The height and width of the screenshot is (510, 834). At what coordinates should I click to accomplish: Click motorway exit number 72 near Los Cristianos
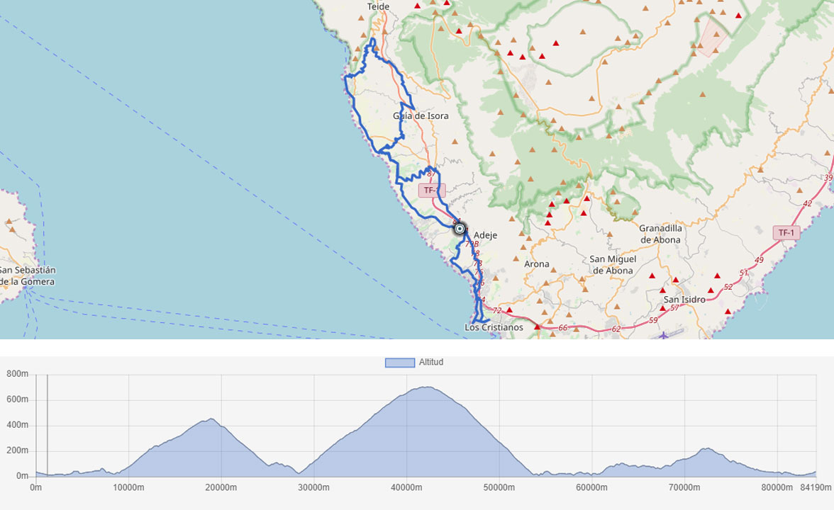pyautogui.click(x=496, y=311)
